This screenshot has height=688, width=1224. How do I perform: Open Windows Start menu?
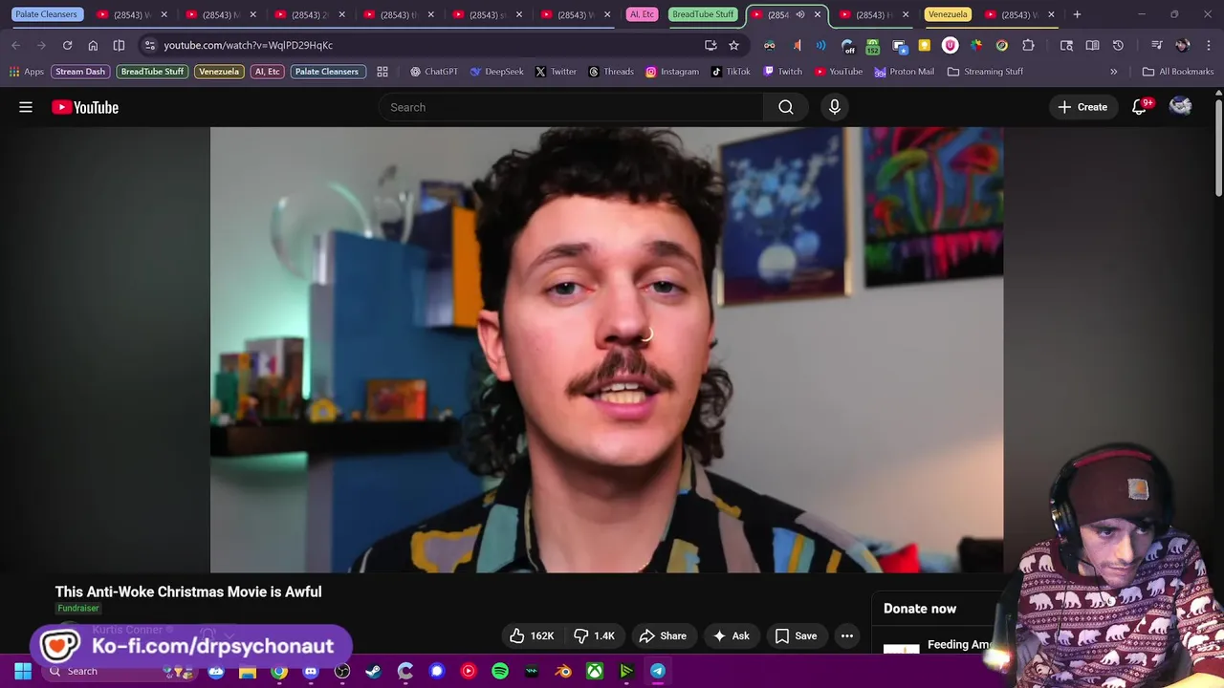coord(22,671)
